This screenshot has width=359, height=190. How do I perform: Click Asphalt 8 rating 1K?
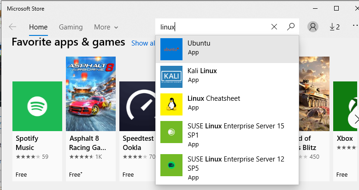coord(86,156)
